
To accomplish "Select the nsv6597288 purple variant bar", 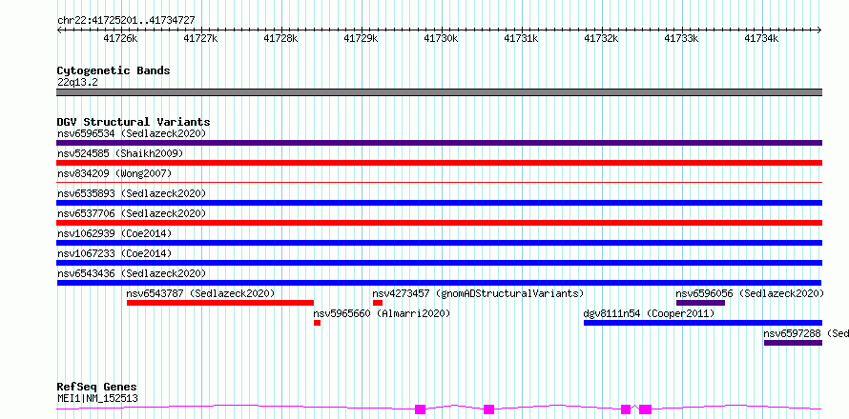I will pos(794,343).
